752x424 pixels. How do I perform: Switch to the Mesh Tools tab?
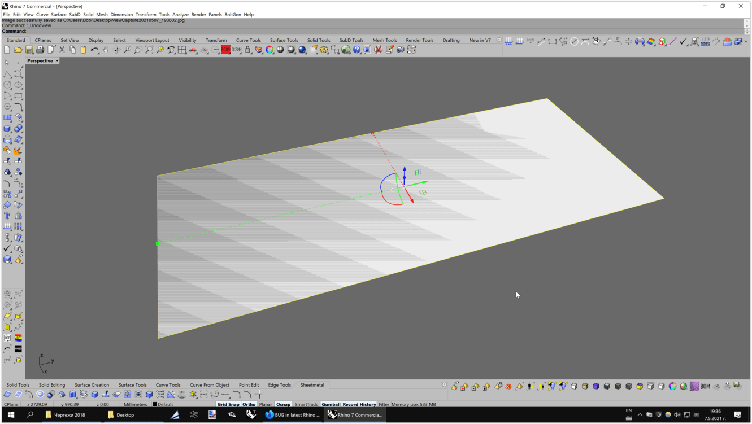(384, 40)
